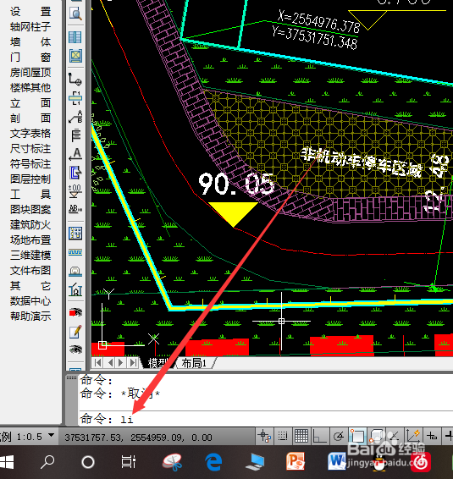Click the multi-line leader flag icon
The width and height of the screenshot is (453, 479).
(75, 135)
